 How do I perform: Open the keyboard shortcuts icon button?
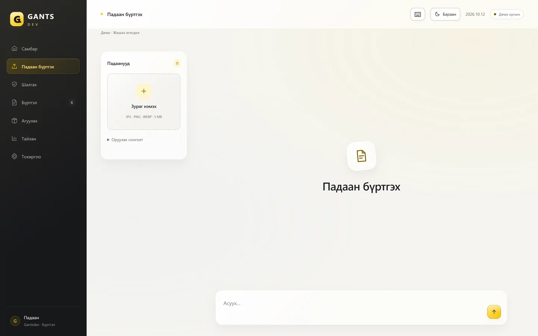[418, 14]
